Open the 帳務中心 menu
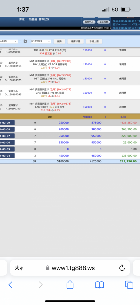The height and width of the screenshot is (305, 140). (89, 22)
